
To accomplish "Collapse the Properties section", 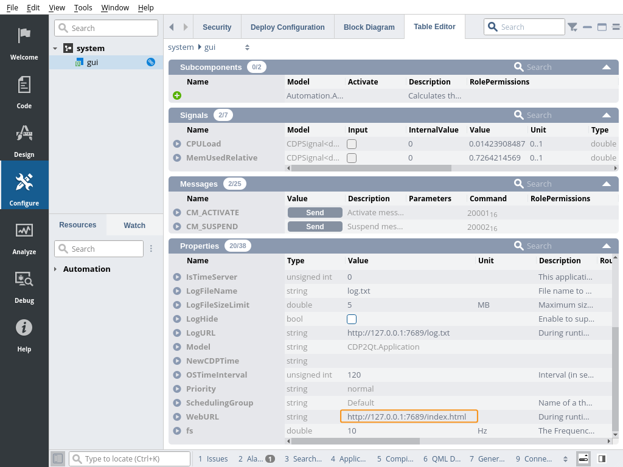I will (x=606, y=246).
